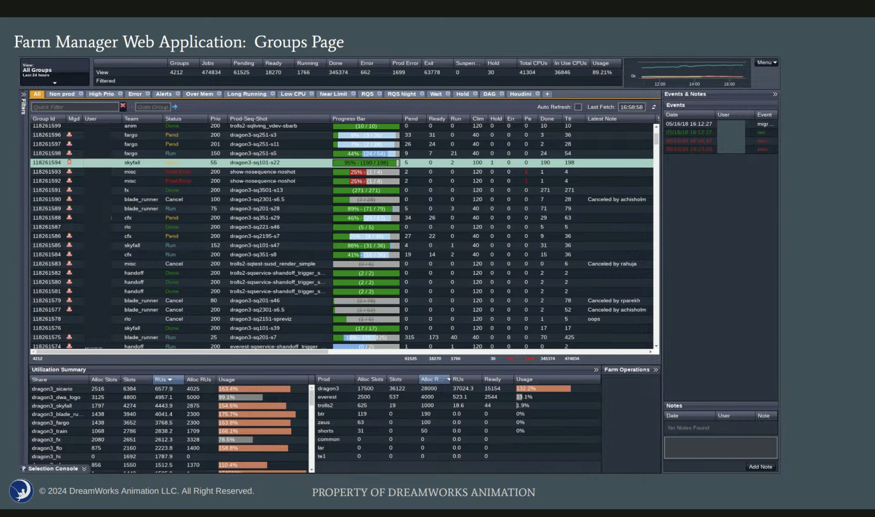Expand the Selection Console
This screenshot has height=517, width=875.
pos(84,469)
